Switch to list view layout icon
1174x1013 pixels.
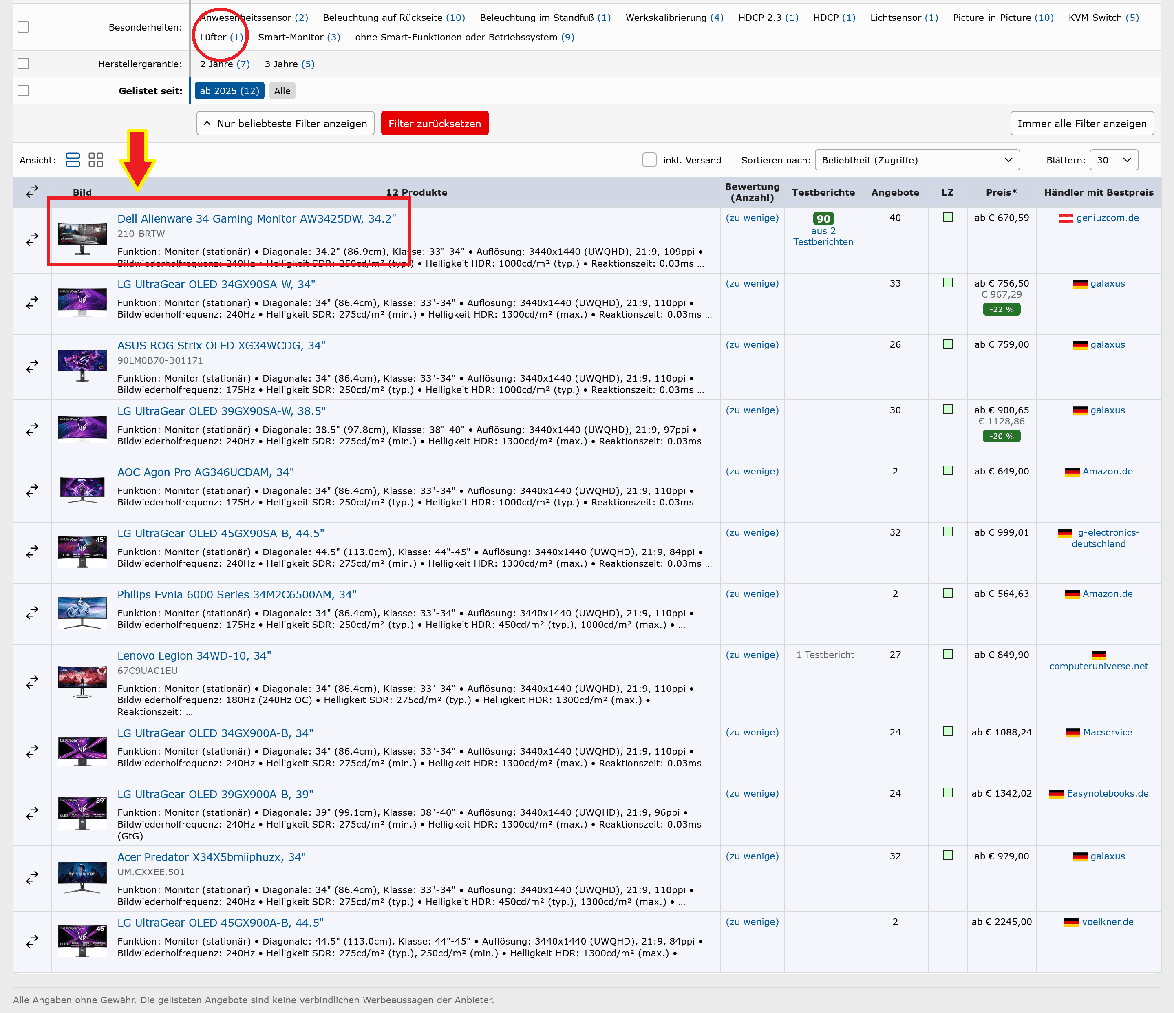coord(73,160)
